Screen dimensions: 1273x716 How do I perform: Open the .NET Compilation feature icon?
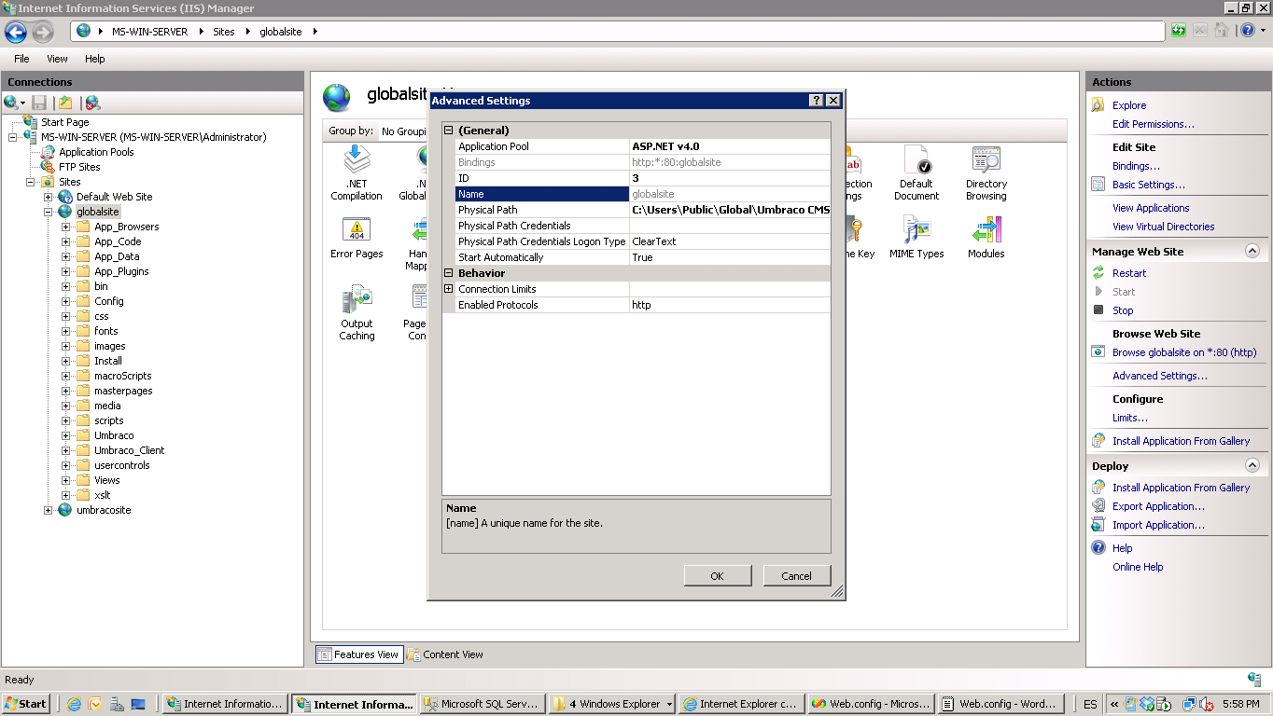(x=357, y=173)
